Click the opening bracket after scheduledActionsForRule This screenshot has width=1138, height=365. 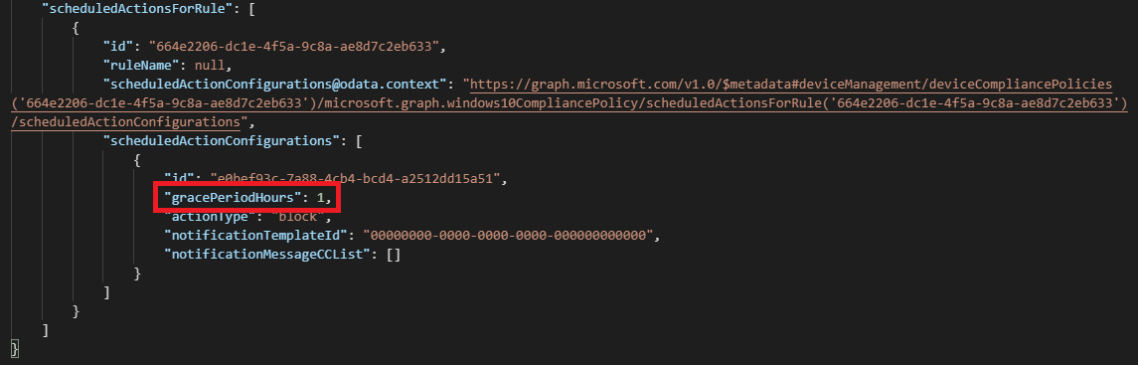coord(251,9)
